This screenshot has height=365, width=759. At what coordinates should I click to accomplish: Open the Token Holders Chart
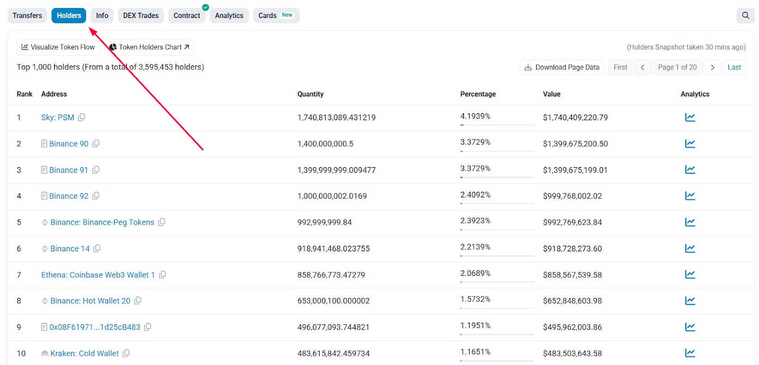click(x=149, y=47)
